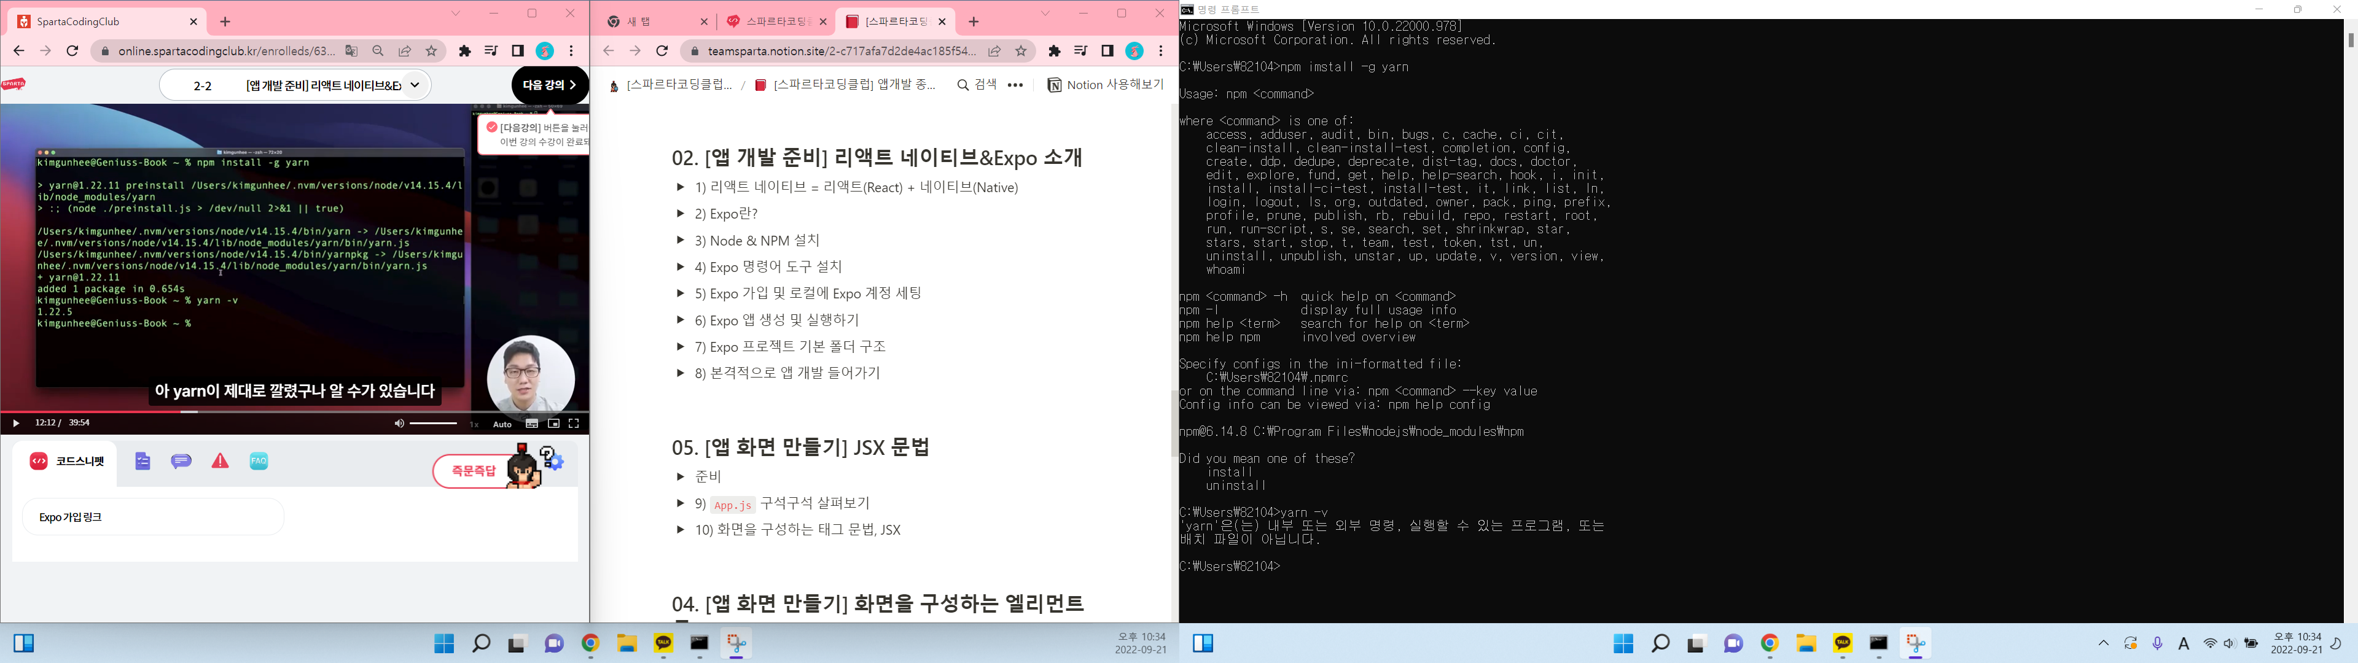
Task: Open Windows Start menu on right taskbar
Action: pyautogui.click(x=1624, y=644)
